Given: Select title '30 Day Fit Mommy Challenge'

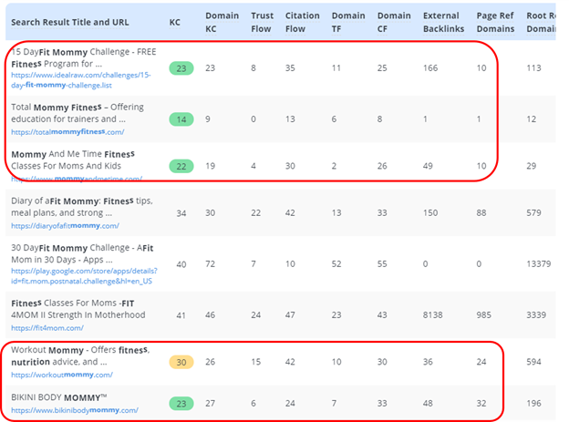Looking at the screenshot, I should [70, 248].
